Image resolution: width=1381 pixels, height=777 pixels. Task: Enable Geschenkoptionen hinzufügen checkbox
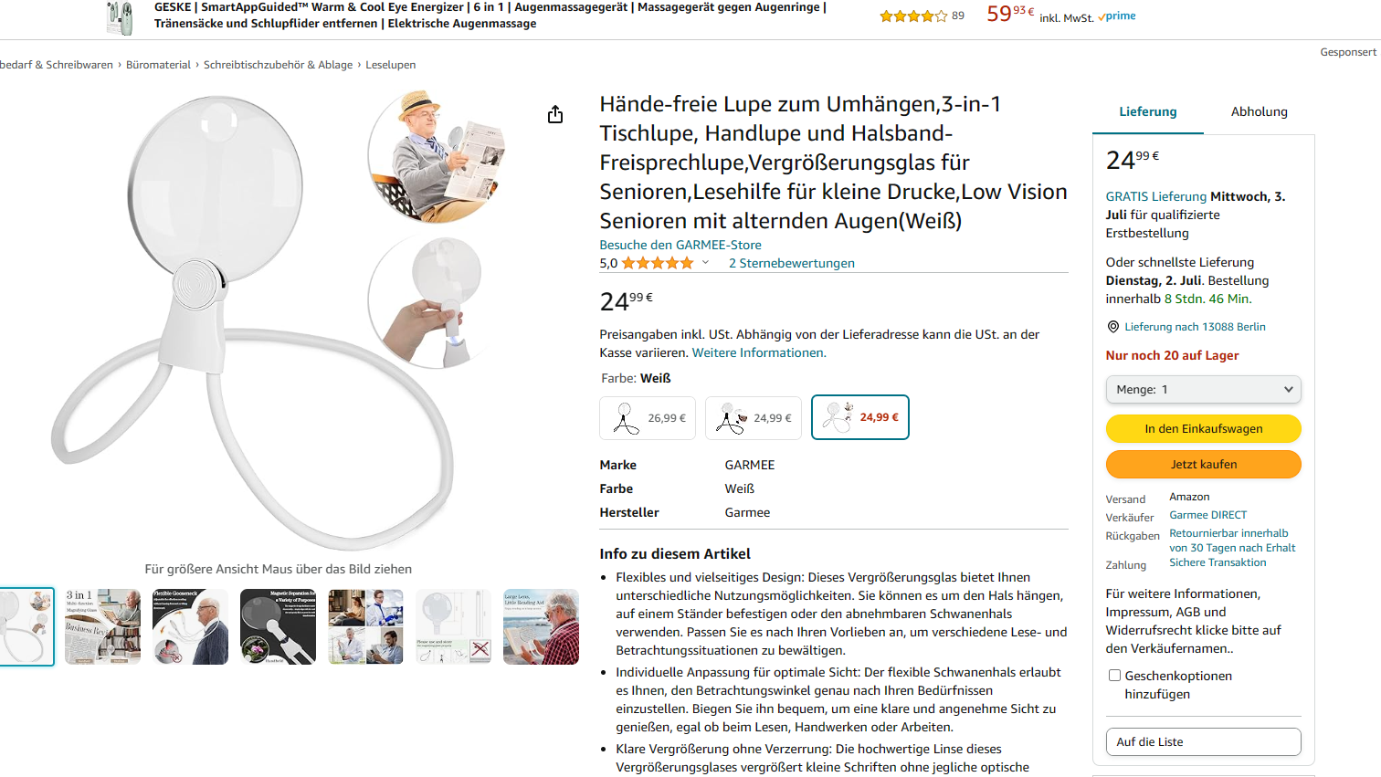[1114, 676]
